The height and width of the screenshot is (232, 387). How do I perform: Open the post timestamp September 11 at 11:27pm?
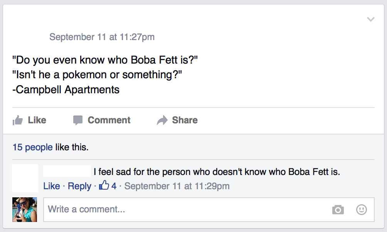click(102, 37)
